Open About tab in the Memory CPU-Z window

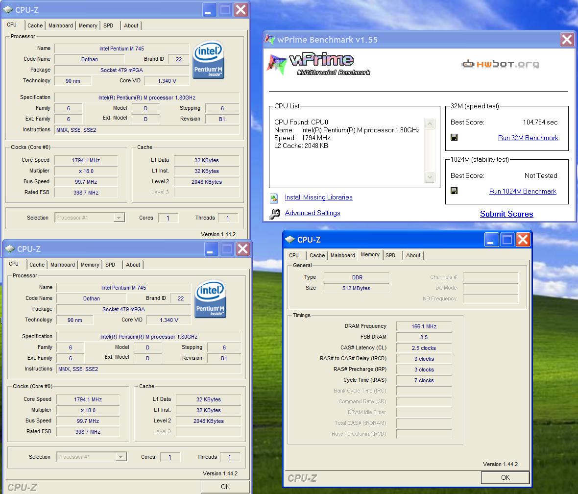[x=413, y=255]
